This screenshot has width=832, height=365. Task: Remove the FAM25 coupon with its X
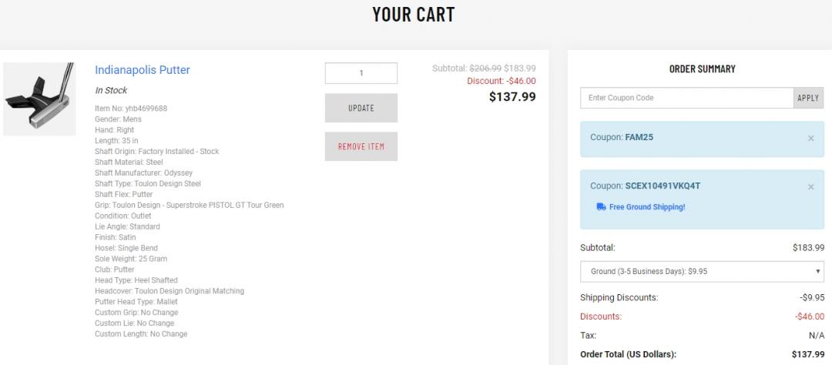[x=810, y=139]
